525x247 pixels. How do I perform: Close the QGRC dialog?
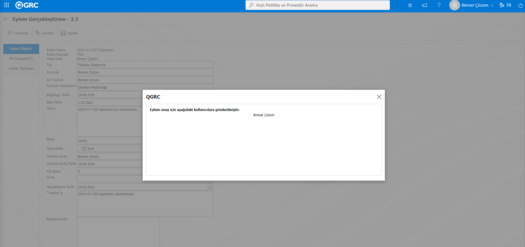[x=379, y=97]
